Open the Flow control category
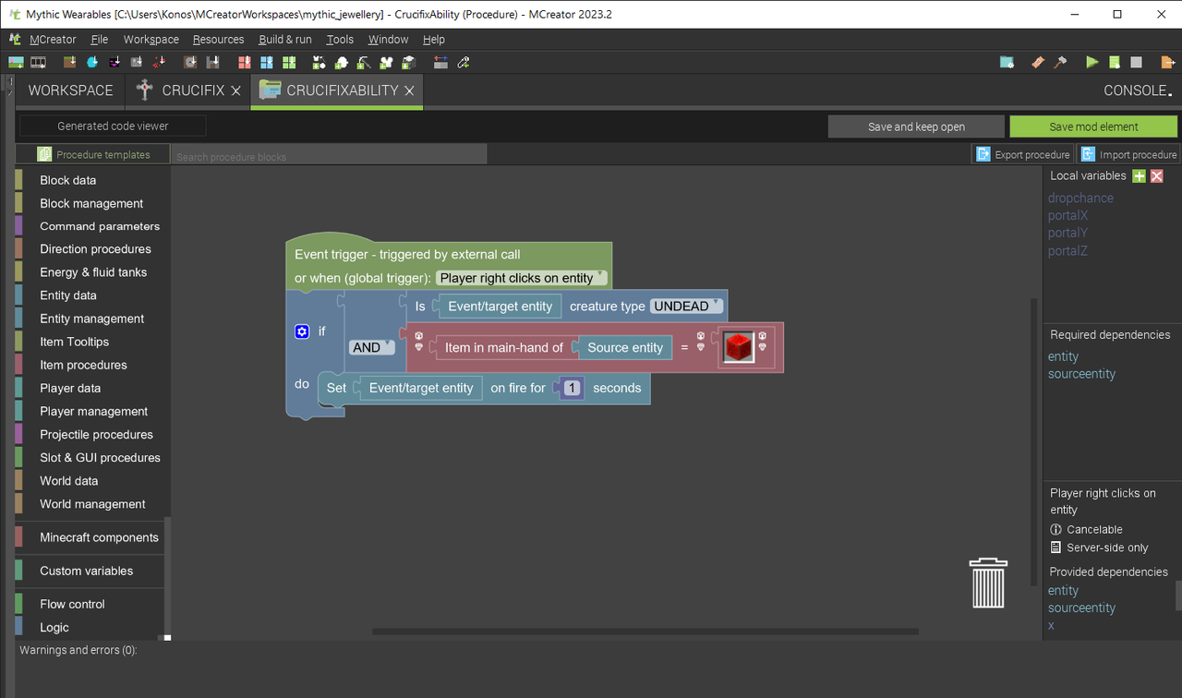The height and width of the screenshot is (698, 1182). 72,604
